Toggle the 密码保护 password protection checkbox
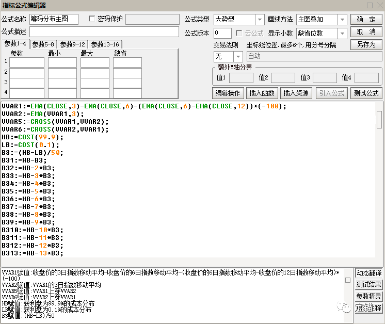The image size is (385, 324). [92, 19]
